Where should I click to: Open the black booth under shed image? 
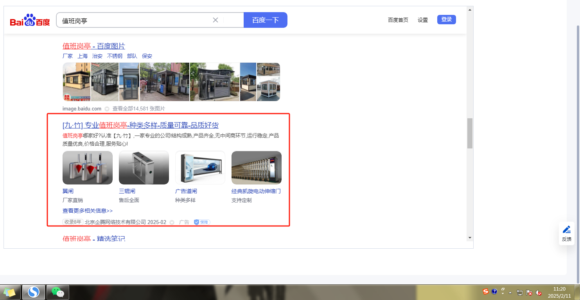pyautogui.click(x=105, y=82)
